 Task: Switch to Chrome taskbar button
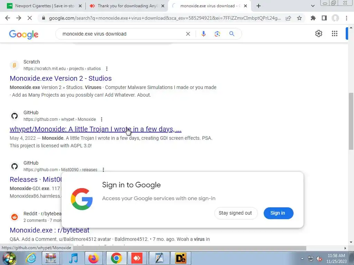tap(116, 258)
